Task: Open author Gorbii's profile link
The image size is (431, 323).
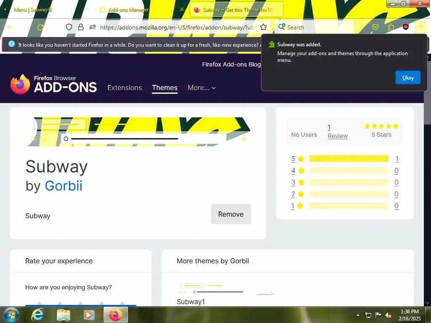Action: coord(64,185)
